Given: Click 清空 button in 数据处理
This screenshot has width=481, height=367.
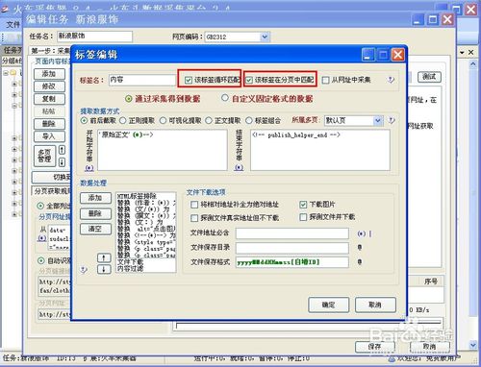Looking at the screenshot, I should click(95, 229).
